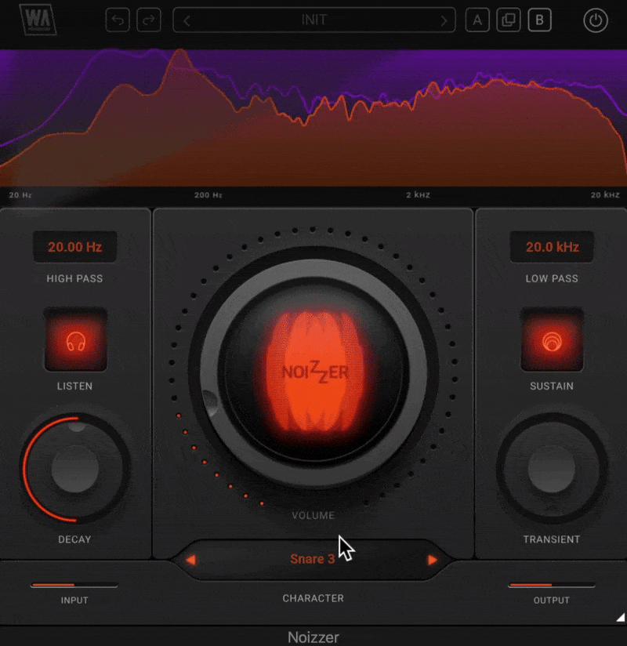Image resolution: width=627 pixels, height=646 pixels.
Task: Go to the next preset
Action: coord(444,20)
